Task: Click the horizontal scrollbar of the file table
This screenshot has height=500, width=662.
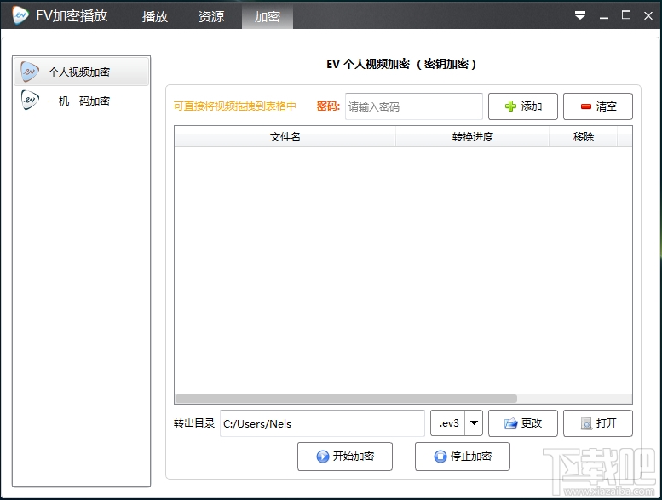Action: click(346, 399)
